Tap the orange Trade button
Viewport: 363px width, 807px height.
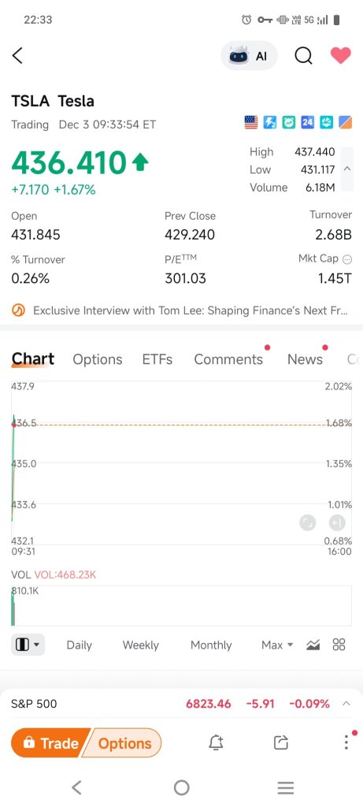click(51, 743)
